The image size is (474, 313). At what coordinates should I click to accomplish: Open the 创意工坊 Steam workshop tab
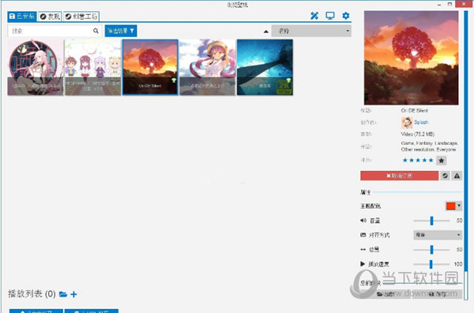(x=81, y=17)
